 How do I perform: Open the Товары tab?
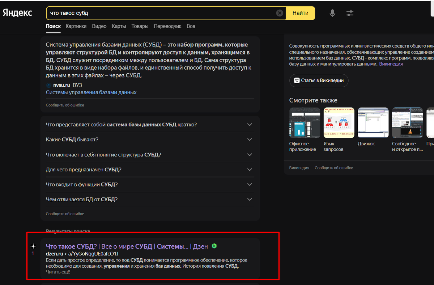pyautogui.click(x=140, y=26)
